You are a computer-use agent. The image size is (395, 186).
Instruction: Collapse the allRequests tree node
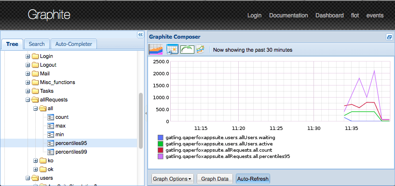[27, 100]
